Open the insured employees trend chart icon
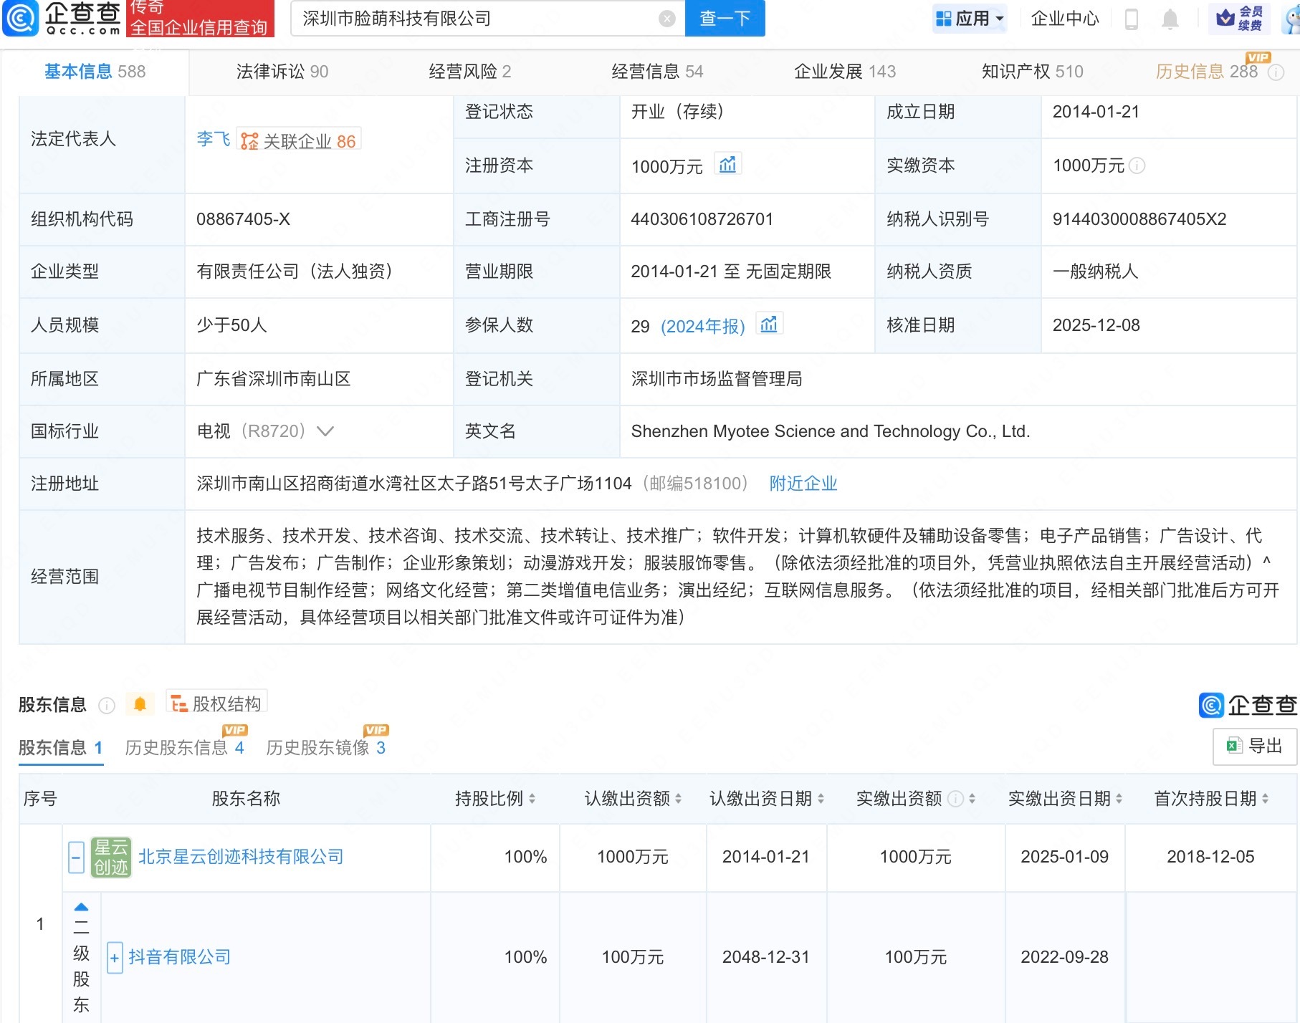Image resolution: width=1300 pixels, height=1023 pixels. click(768, 325)
